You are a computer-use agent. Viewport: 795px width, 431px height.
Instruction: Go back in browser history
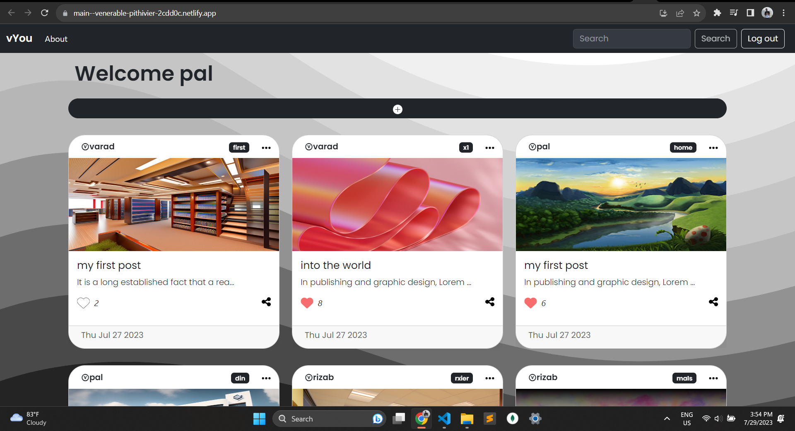(x=11, y=13)
